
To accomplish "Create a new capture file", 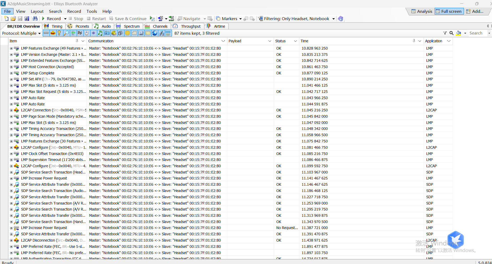I will pyautogui.click(x=6, y=19).
